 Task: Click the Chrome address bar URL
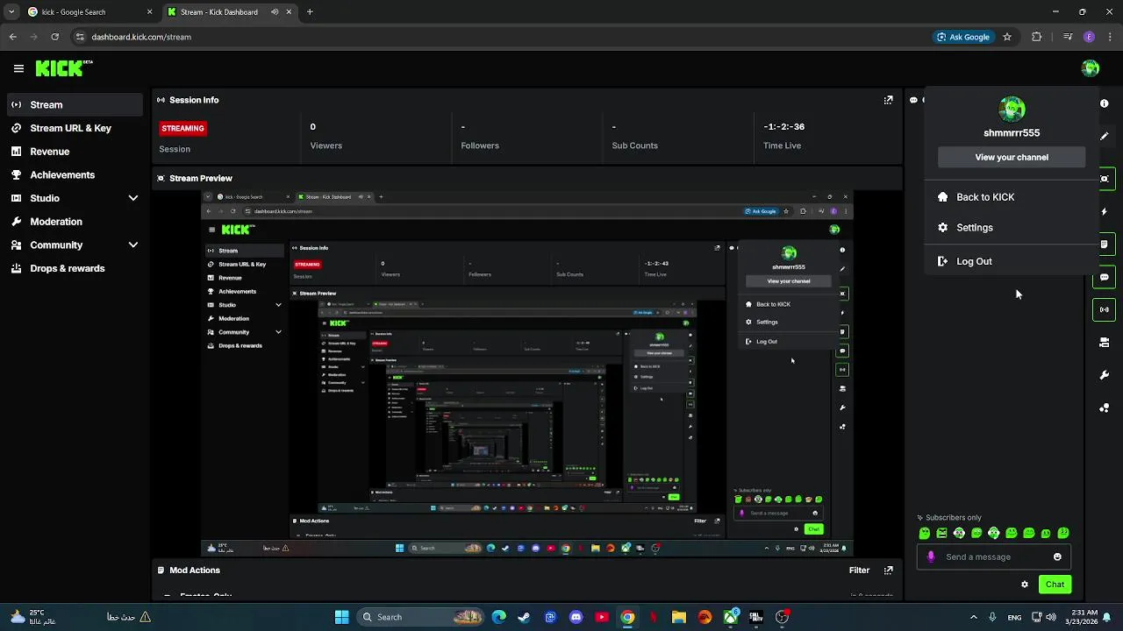[x=141, y=37]
